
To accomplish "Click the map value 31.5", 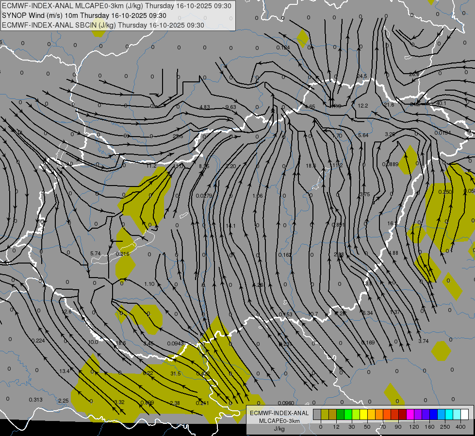I will tap(176, 374).
